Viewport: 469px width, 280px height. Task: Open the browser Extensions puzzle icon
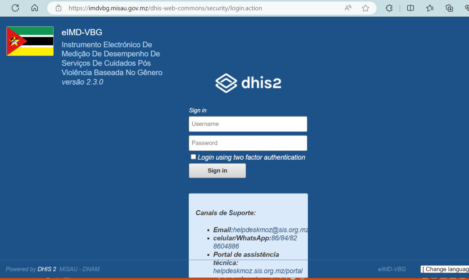pos(389,8)
